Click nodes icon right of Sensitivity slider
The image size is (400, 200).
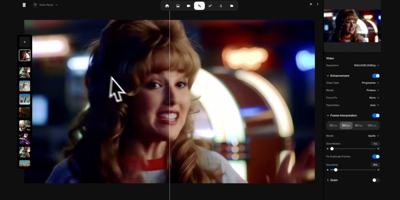(x=378, y=170)
